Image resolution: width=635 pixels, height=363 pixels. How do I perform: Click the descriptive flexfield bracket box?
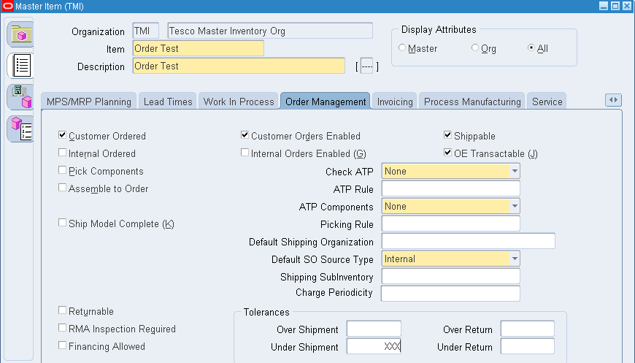point(367,66)
